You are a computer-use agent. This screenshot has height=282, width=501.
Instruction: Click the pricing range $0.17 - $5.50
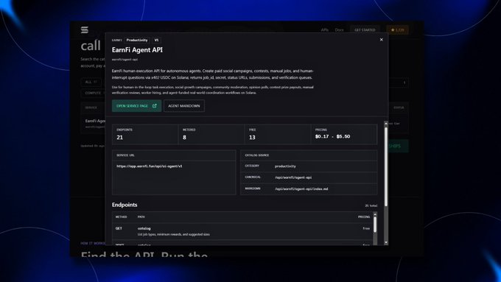332,136
